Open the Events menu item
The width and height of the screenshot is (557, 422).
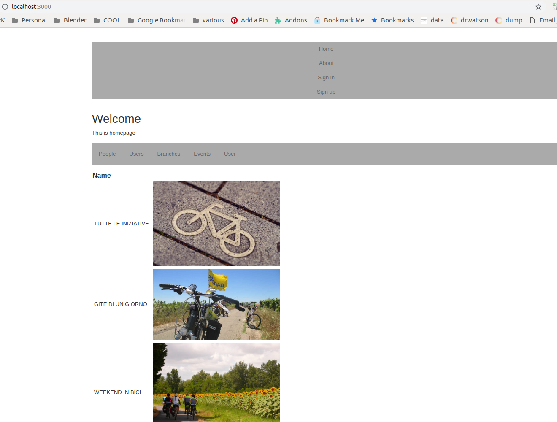click(x=202, y=154)
